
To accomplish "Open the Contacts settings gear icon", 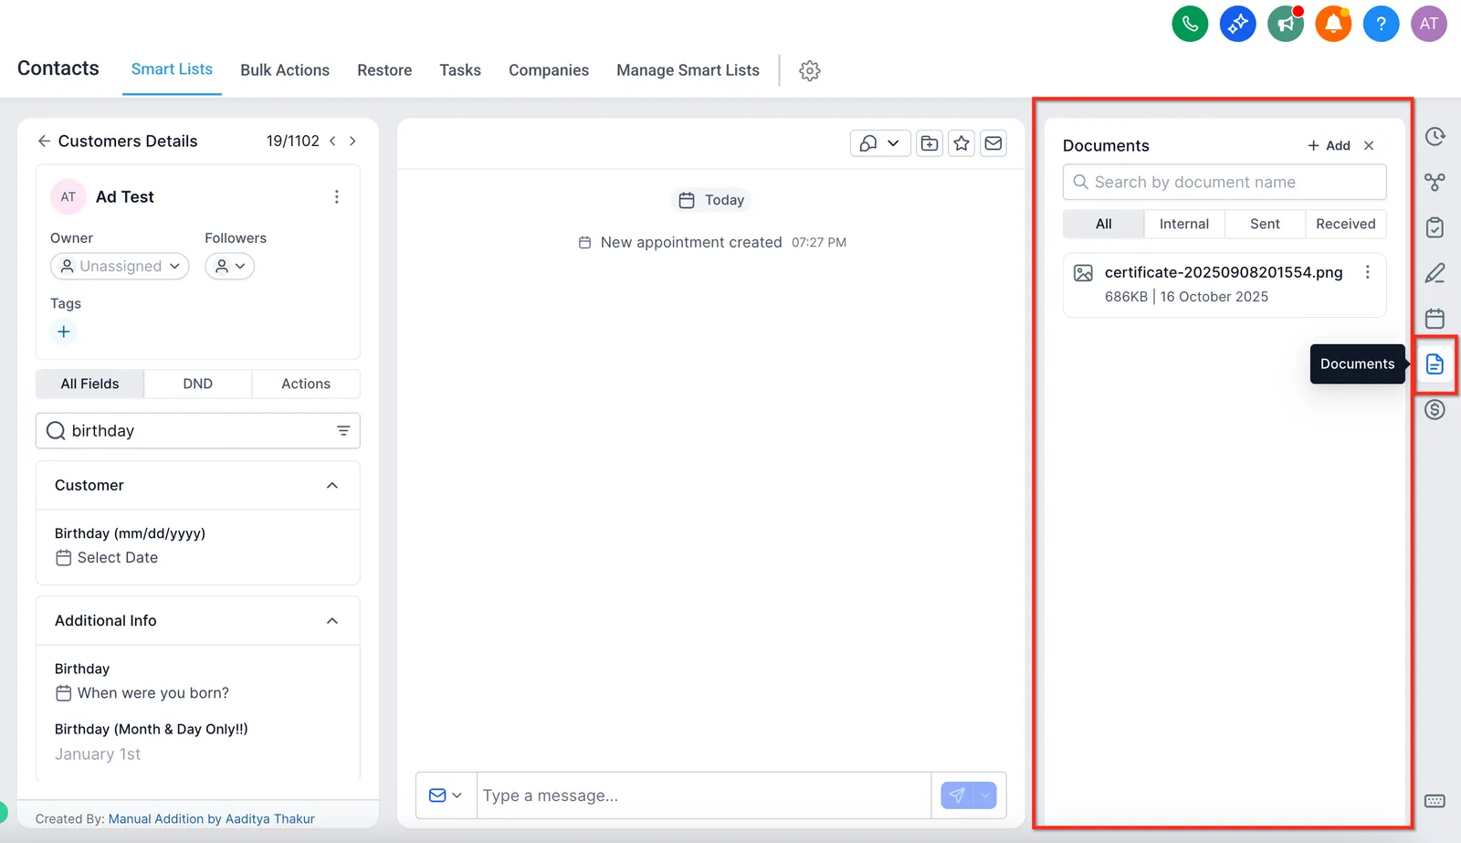I will [810, 70].
